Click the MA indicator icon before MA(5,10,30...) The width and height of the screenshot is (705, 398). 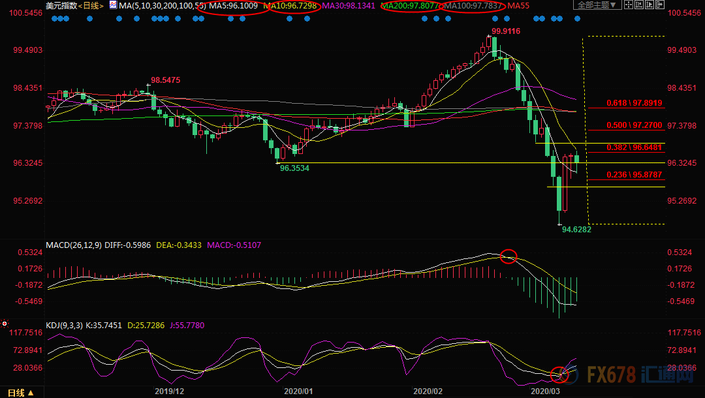coord(114,5)
